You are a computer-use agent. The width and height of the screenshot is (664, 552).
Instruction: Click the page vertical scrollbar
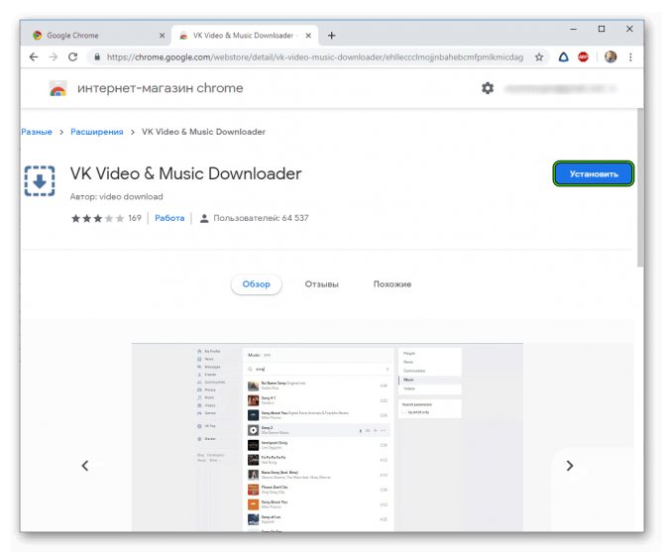coord(640,187)
